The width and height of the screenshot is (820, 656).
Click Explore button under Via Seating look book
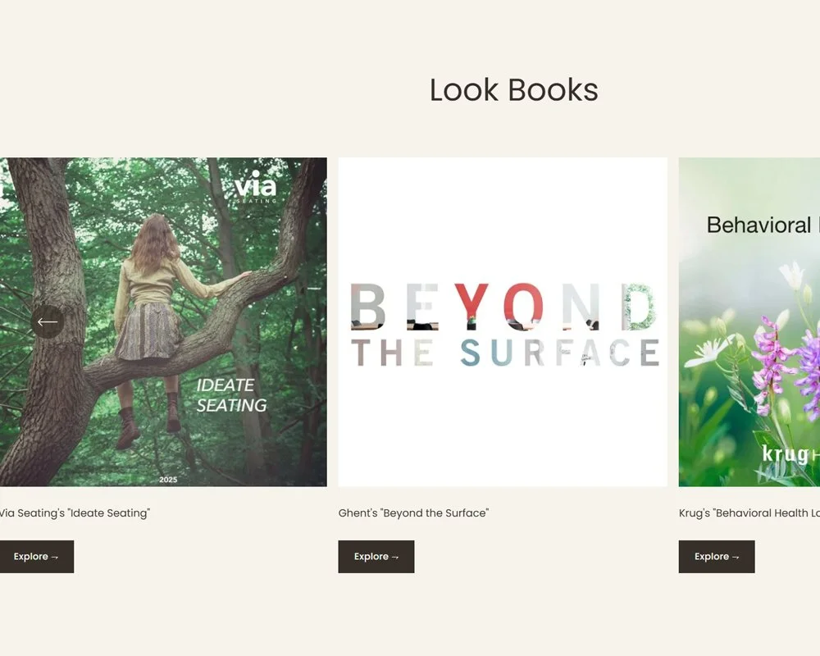click(36, 557)
